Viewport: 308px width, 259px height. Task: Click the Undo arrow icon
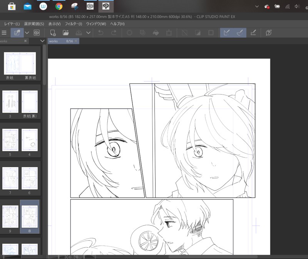(101, 33)
